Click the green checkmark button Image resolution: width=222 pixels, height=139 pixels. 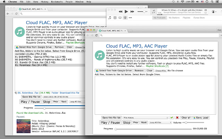[172, 117]
